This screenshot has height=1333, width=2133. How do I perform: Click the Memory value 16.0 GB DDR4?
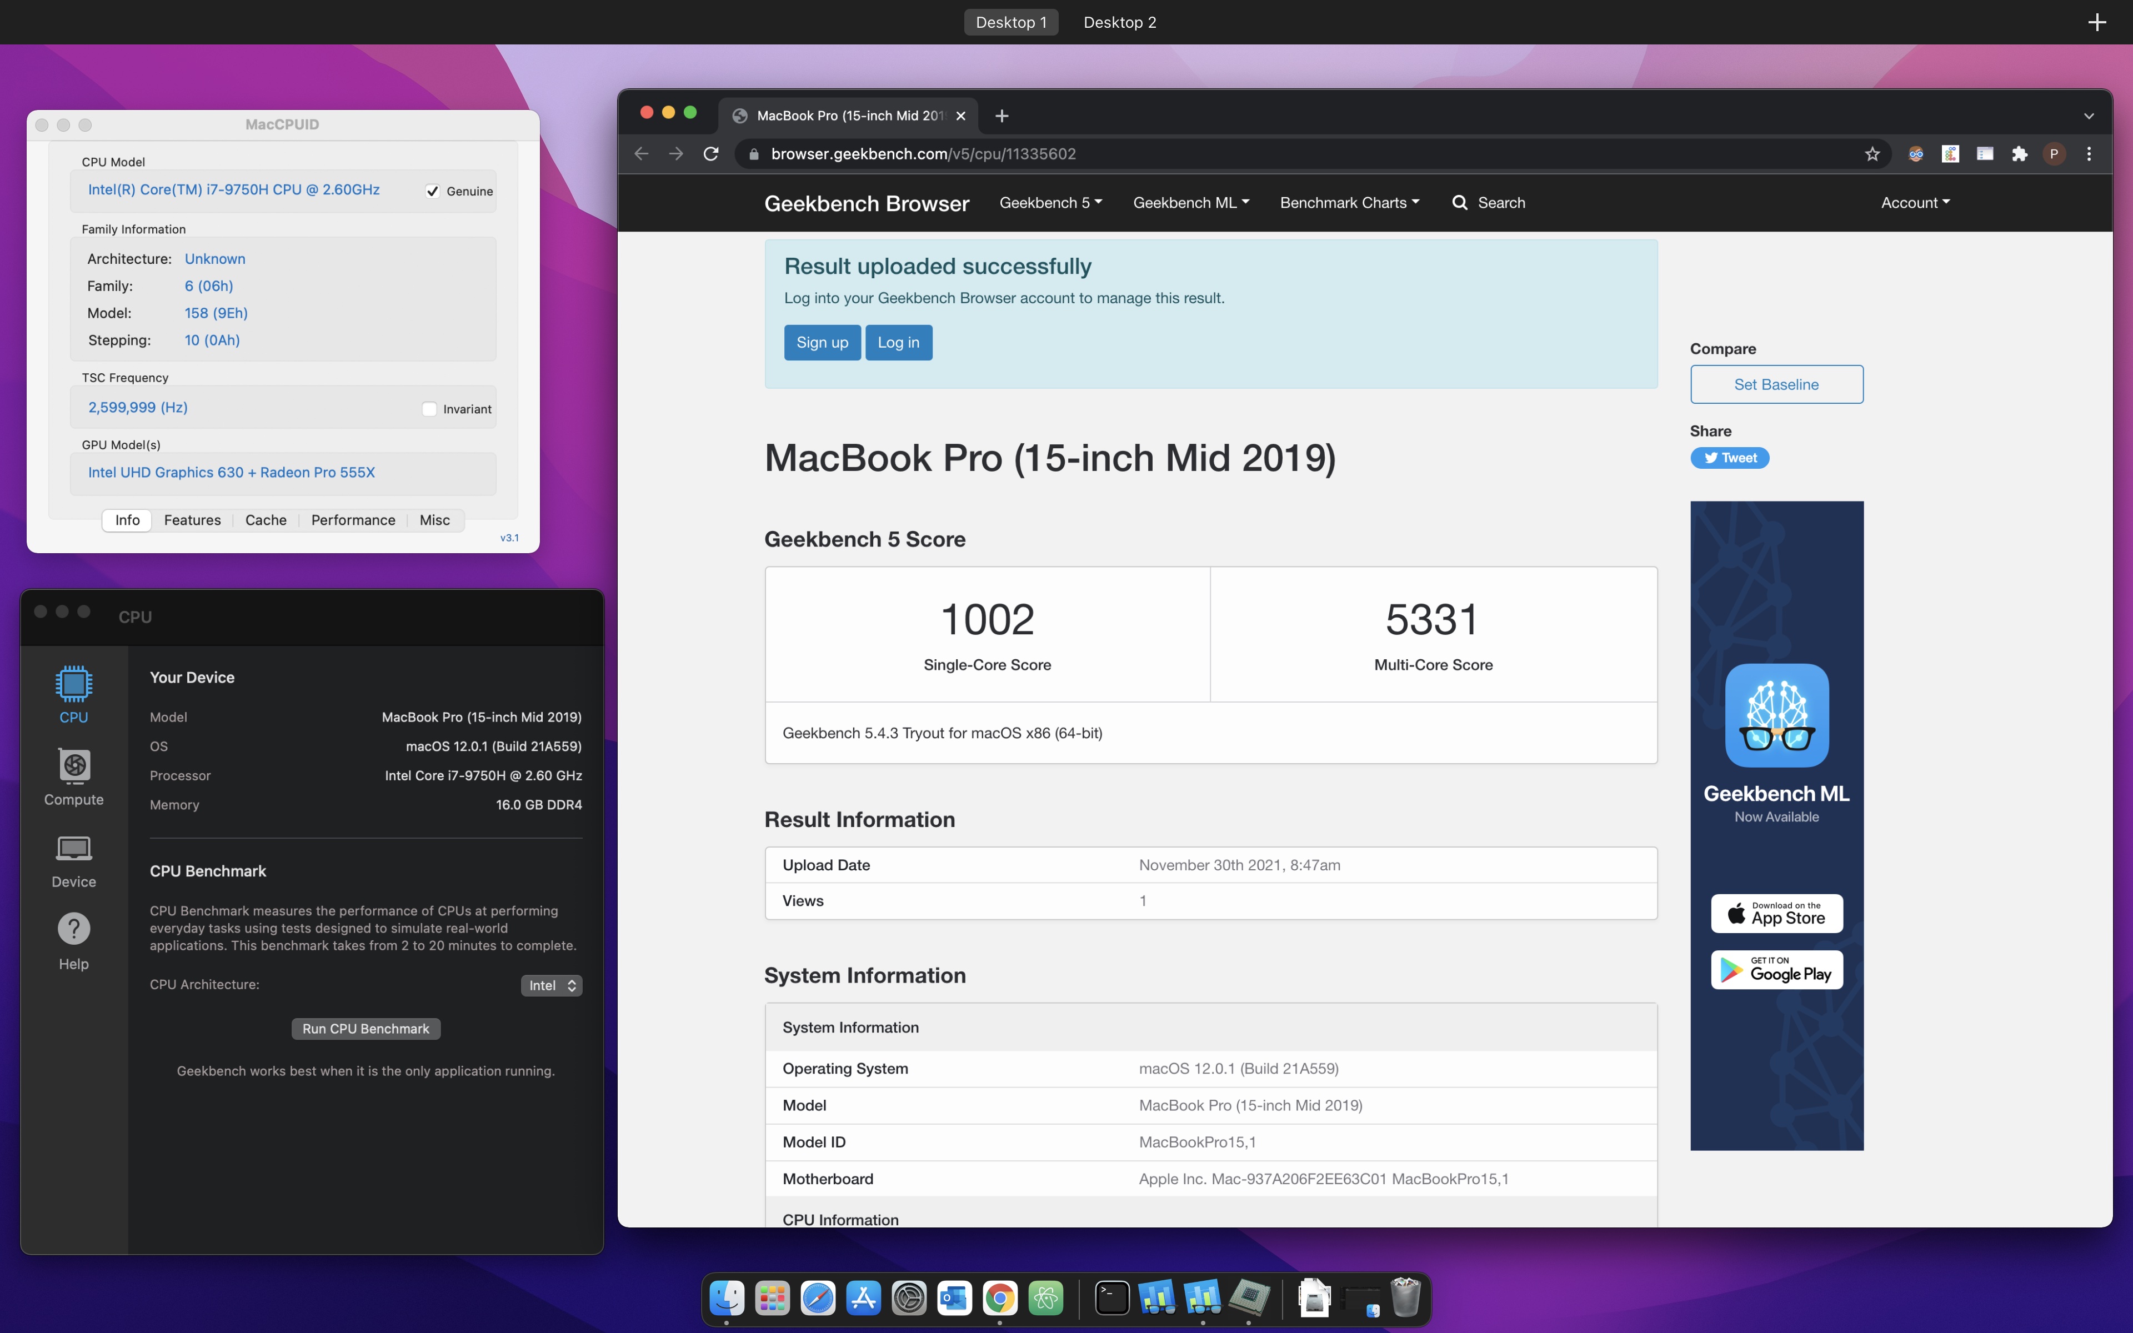click(539, 805)
